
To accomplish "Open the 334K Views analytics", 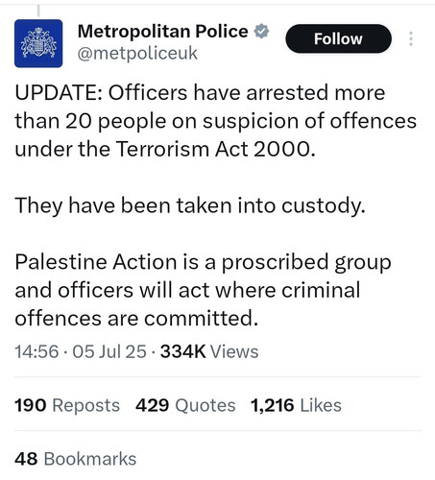I will (x=209, y=351).
